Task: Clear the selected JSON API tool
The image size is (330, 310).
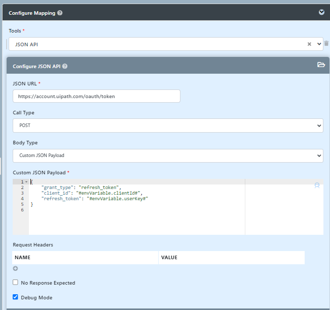Action: [x=309, y=44]
